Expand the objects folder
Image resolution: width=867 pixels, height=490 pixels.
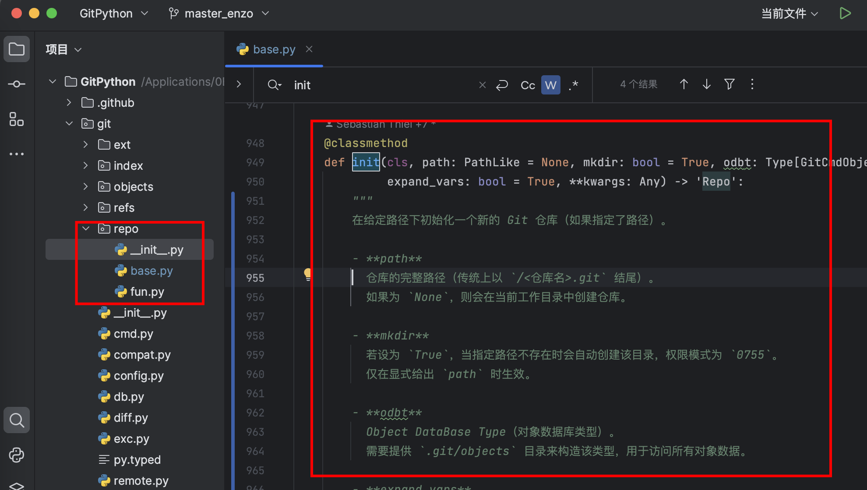pos(85,187)
